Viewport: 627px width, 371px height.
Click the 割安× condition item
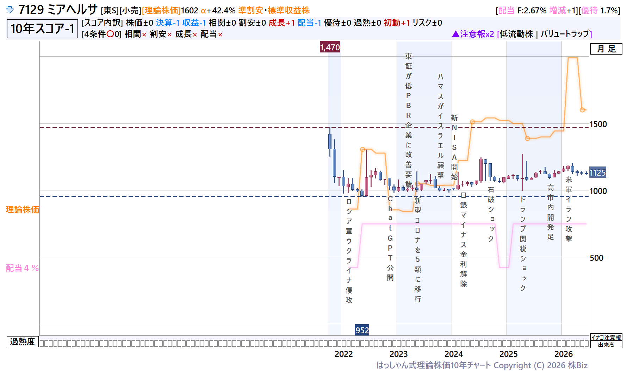click(161, 34)
